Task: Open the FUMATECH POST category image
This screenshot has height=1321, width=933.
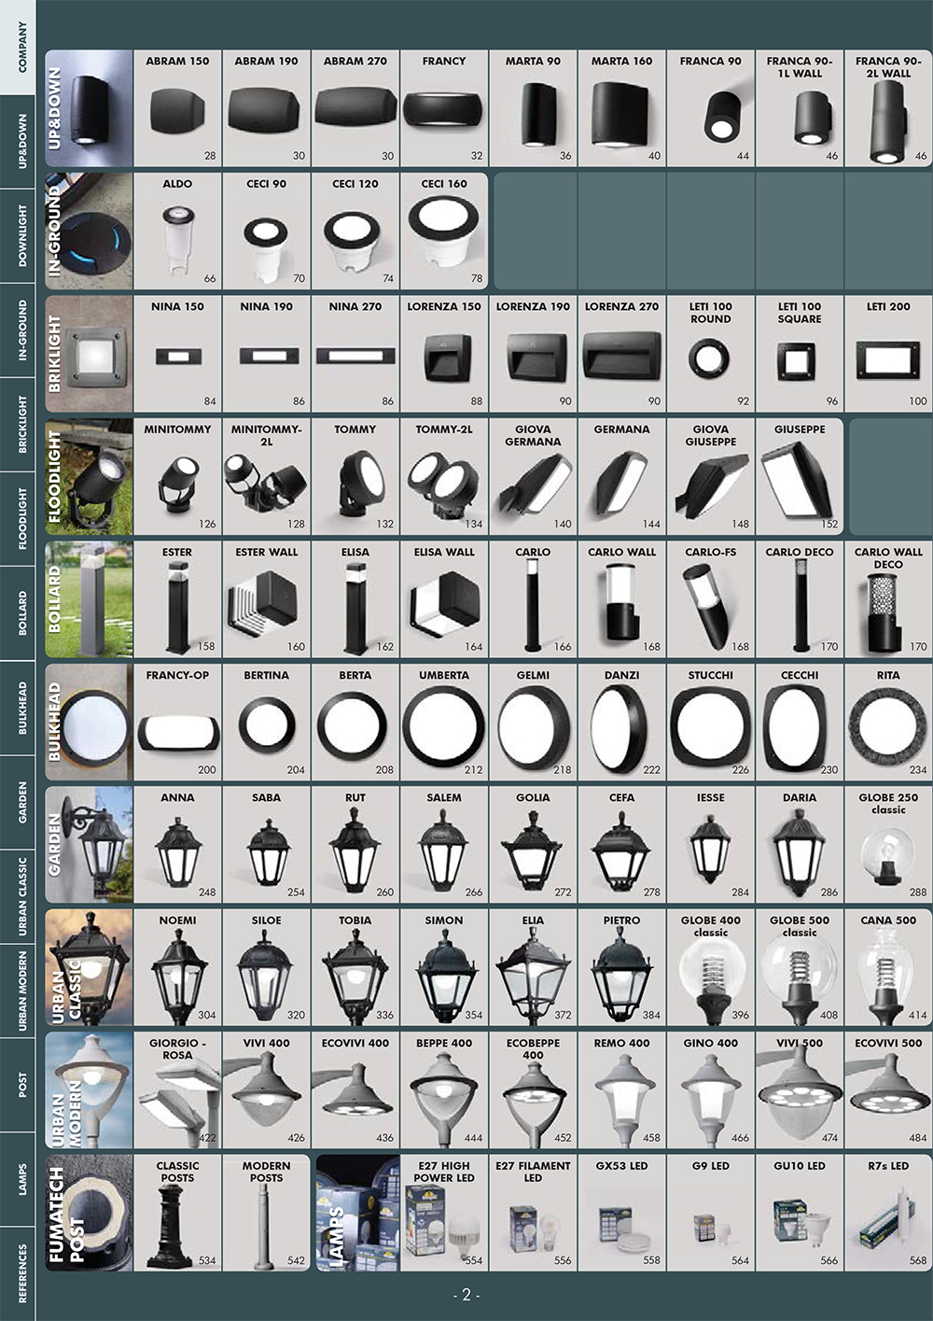Action: click(x=89, y=1214)
